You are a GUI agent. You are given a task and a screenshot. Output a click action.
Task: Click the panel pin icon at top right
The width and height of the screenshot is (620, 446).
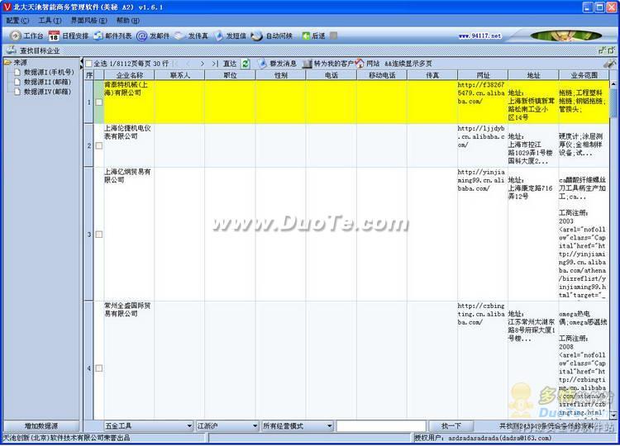click(x=602, y=50)
